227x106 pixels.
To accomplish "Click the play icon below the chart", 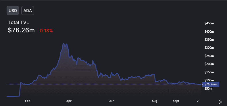I will click(x=220, y=102).
